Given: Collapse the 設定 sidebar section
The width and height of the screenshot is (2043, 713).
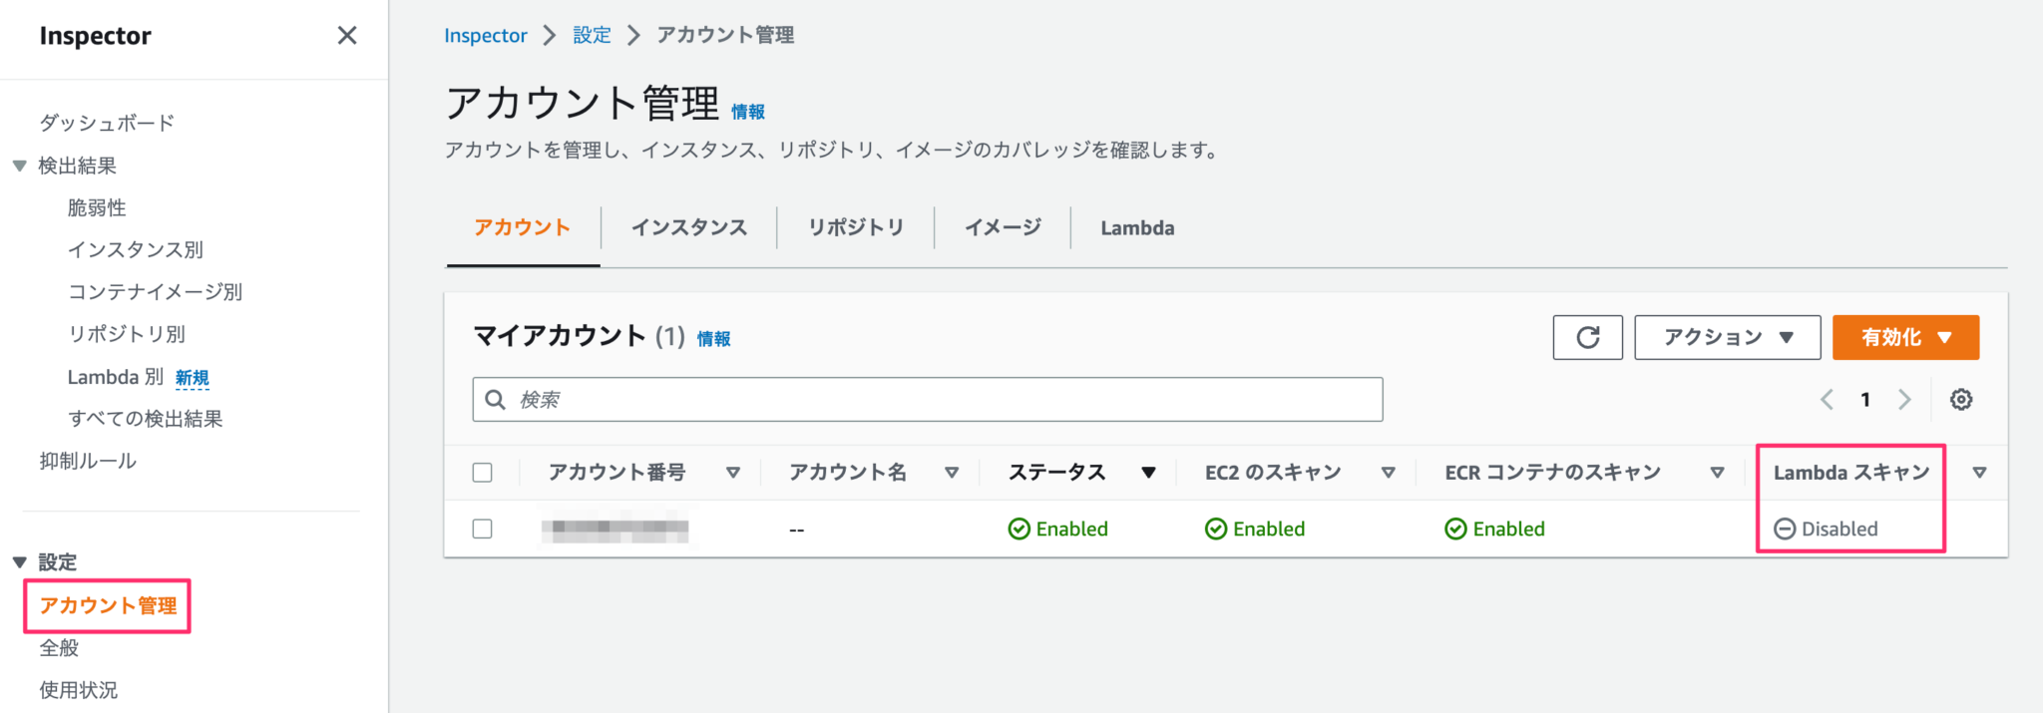Looking at the screenshot, I should (19, 561).
